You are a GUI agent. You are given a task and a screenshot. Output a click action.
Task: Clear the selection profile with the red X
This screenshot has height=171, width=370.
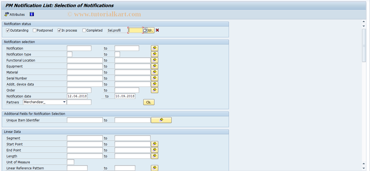[x=157, y=30]
